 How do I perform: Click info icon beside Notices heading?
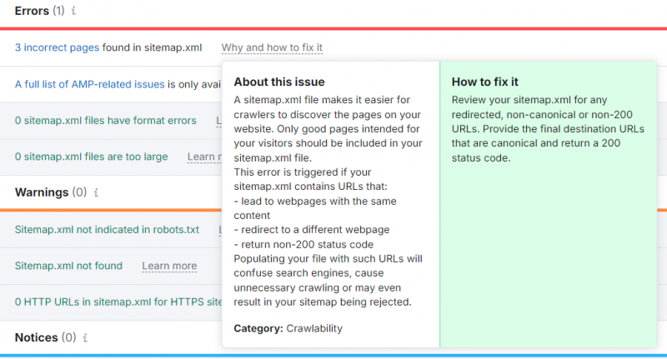(85, 337)
